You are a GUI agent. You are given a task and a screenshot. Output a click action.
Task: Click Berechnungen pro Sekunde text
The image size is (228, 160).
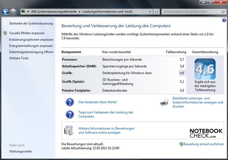[122, 60]
